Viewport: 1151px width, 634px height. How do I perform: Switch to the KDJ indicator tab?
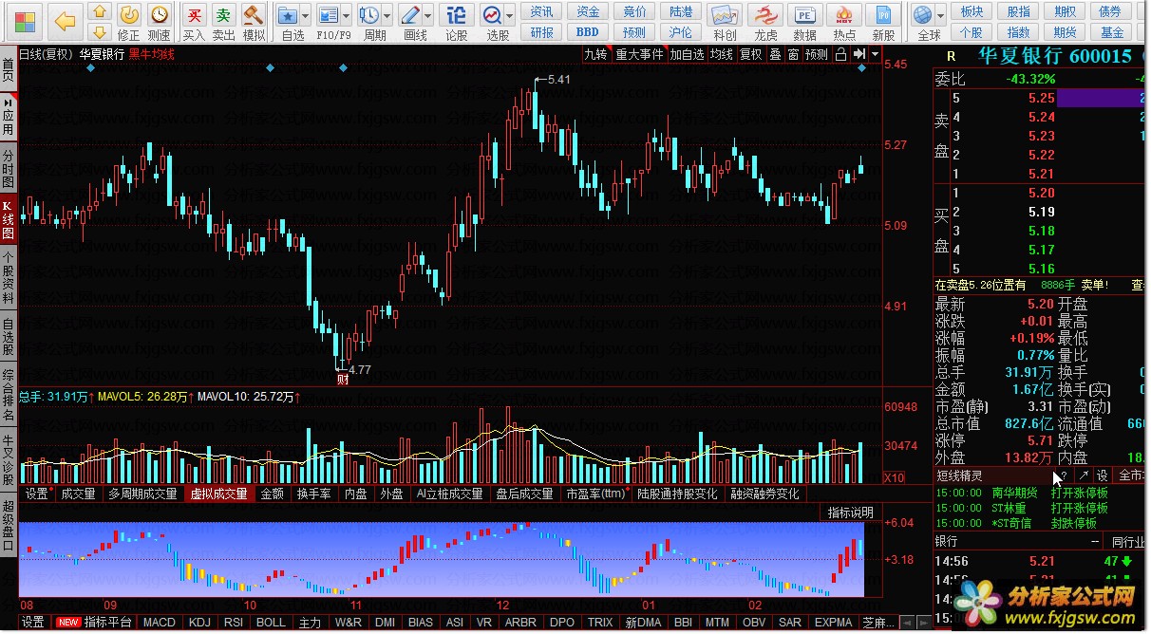(x=199, y=622)
